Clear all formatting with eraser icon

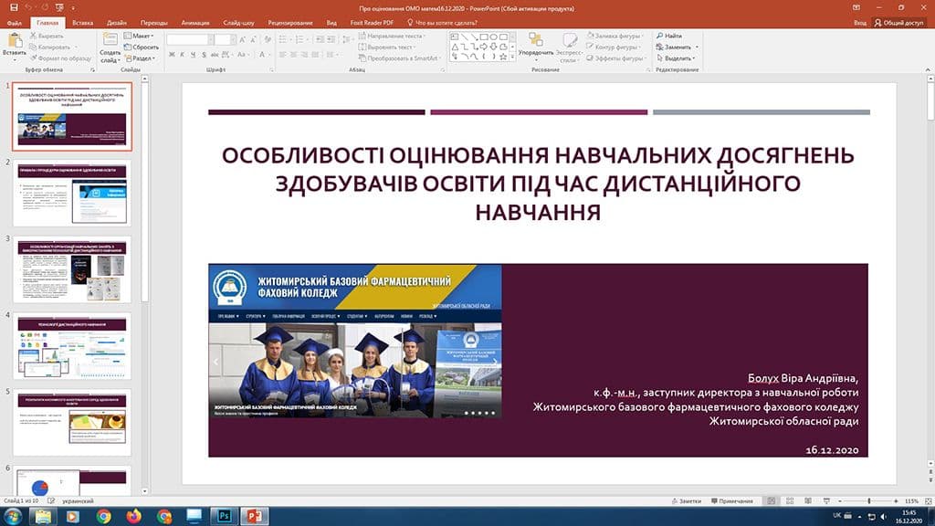[x=268, y=39]
